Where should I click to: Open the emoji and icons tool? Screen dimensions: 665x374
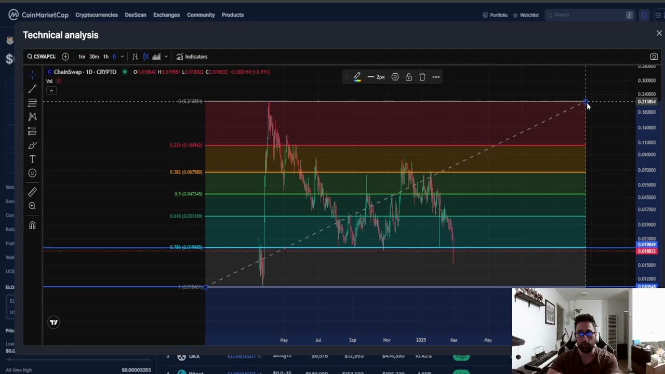[32, 173]
